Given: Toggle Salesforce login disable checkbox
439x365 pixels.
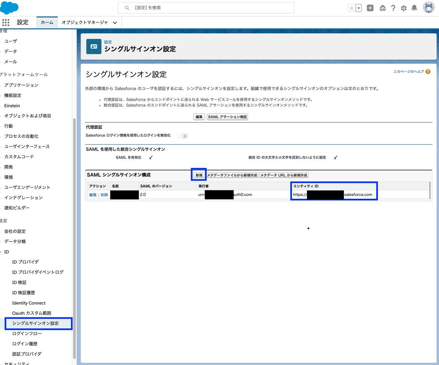Looking at the screenshot, I should coord(180,136).
